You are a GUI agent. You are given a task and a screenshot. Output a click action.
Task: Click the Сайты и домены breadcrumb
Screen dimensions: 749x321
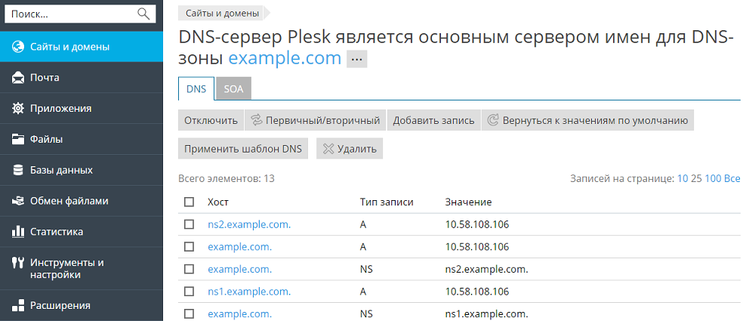222,14
